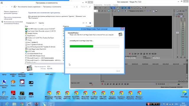Adjust the playback rate slider near Частота
Viewport: 189px width, 106px height.
(x=91, y=83)
